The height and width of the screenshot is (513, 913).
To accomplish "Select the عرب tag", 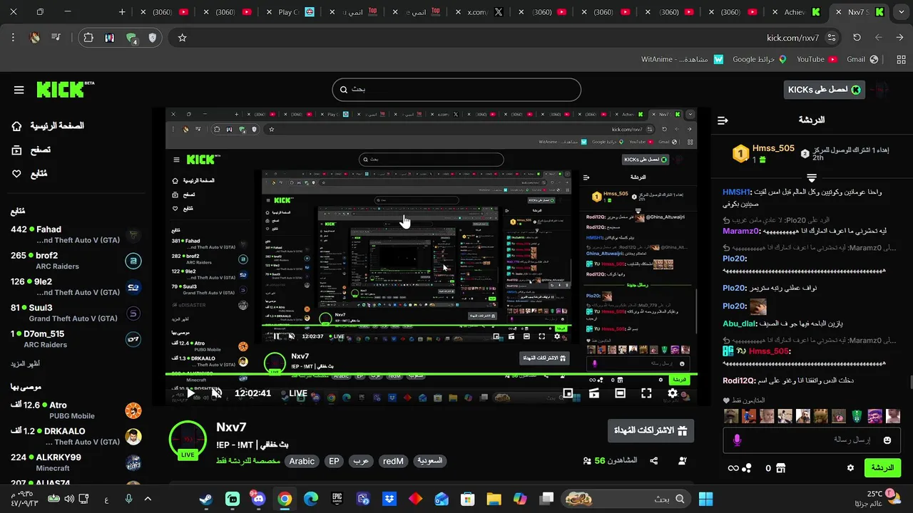I will pyautogui.click(x=361, y=461).
